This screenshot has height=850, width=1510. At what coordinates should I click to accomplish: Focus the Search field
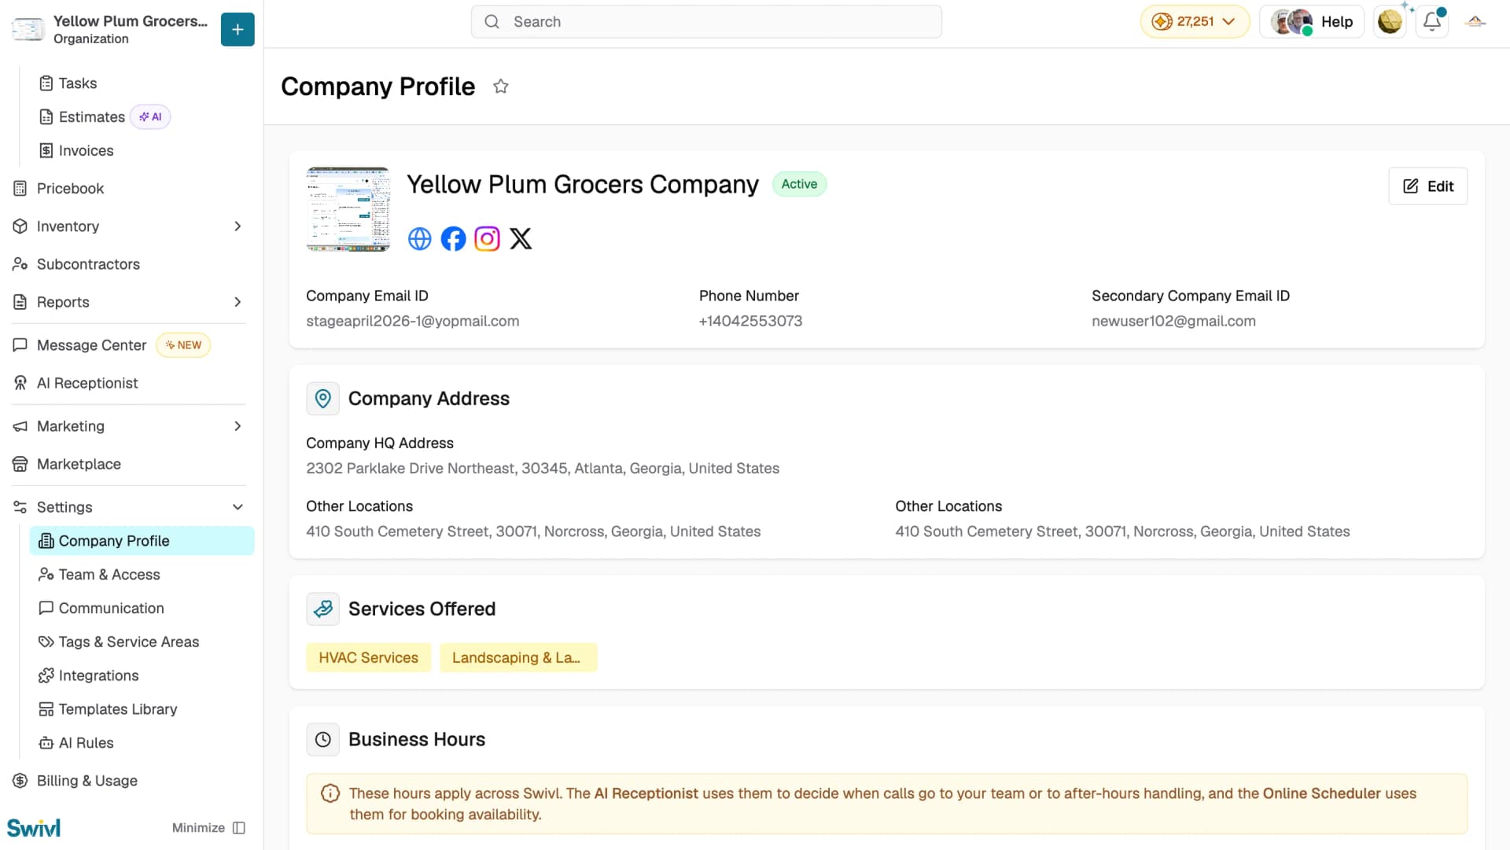(x=706, y=21)
